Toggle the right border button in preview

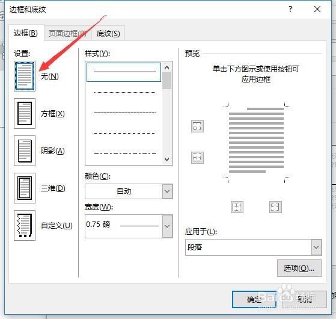[275, 207]
